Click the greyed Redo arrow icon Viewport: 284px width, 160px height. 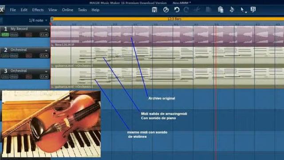coord(186,10)
